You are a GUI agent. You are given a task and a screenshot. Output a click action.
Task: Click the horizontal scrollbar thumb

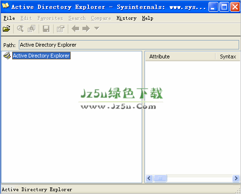(160, 178)
